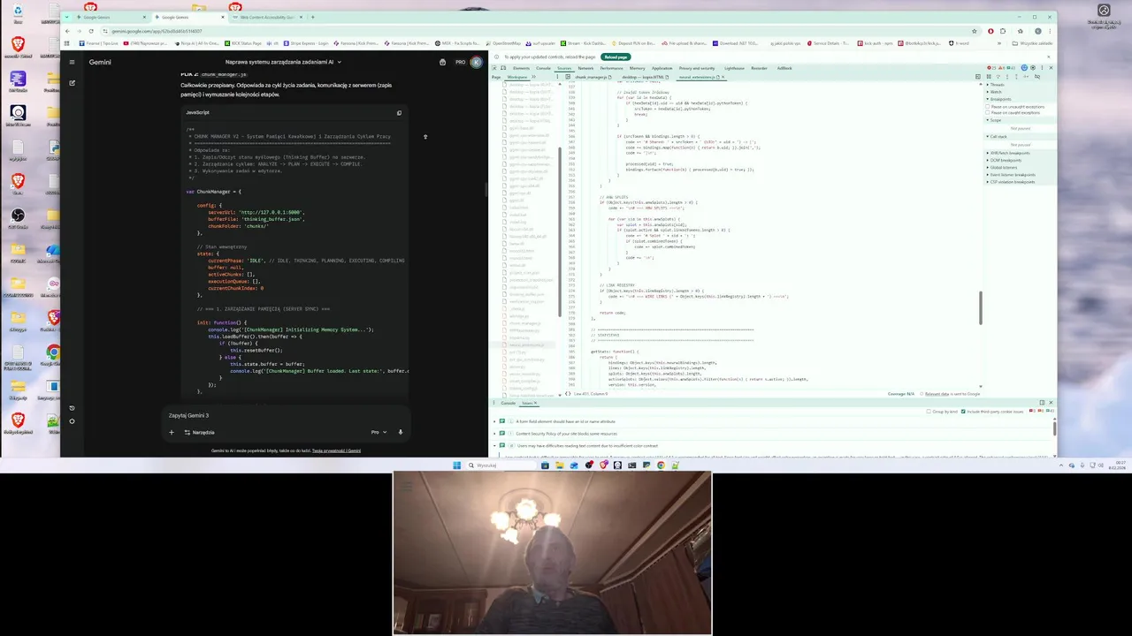
Task: Copy the JavaScript code block
Action: coord(399,113)
